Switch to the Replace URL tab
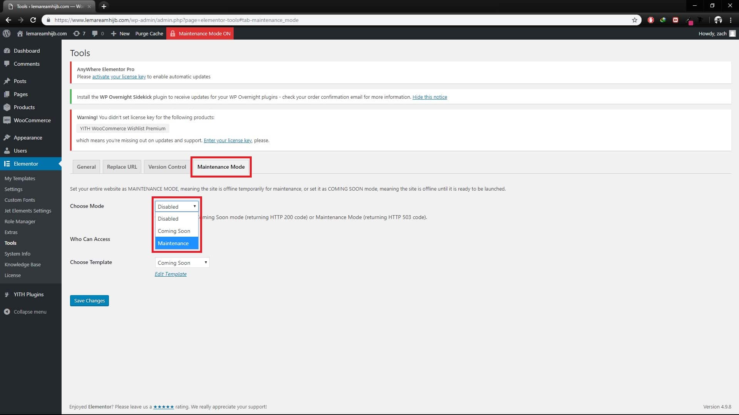The image size is (739, 415). (122, 167)
